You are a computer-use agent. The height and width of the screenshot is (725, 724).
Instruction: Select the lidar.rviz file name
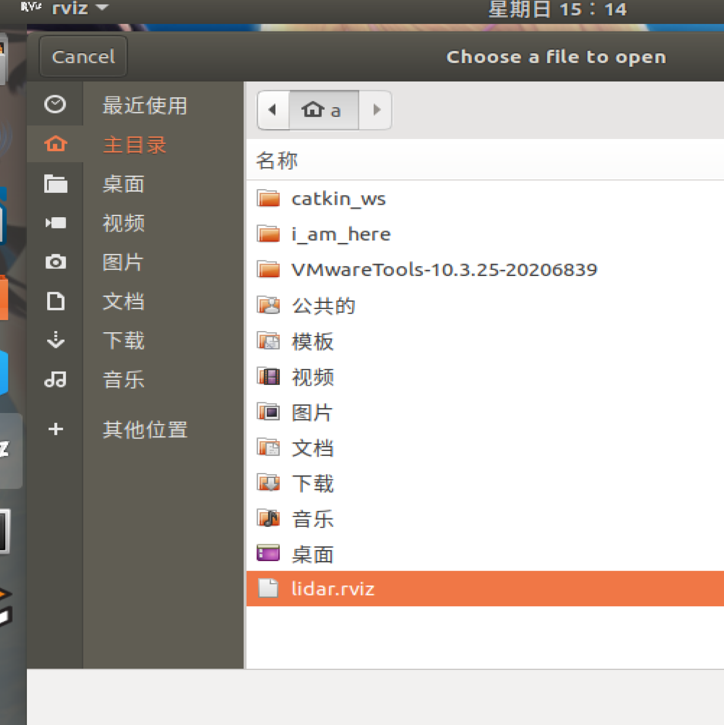pyautogui.click(x=333, y=588)
